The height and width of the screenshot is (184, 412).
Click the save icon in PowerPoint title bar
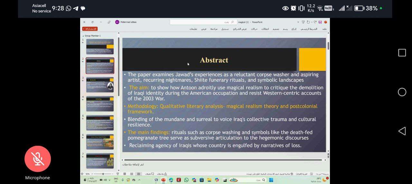320,22
